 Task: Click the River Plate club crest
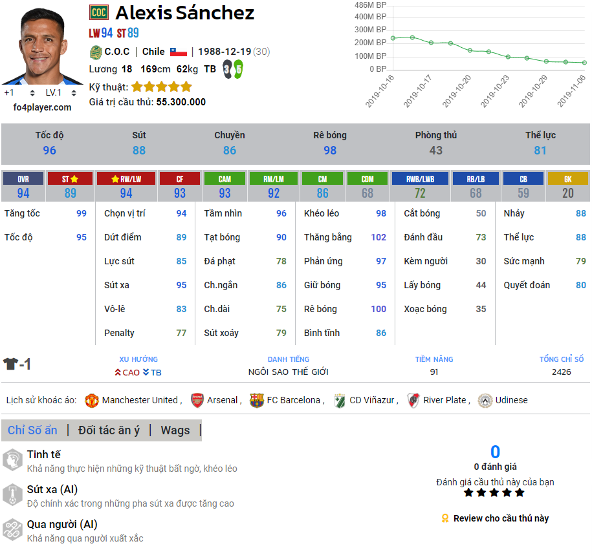(x=413, y=400)
